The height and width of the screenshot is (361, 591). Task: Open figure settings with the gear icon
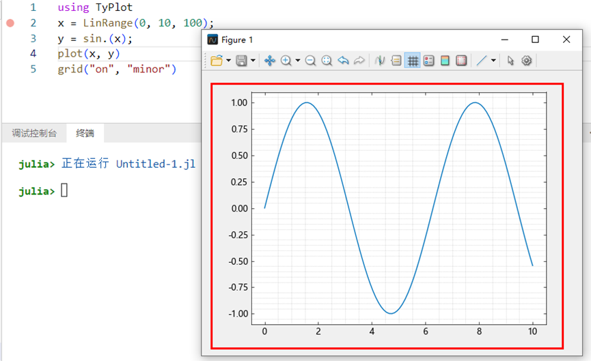(x=527, y=61)
